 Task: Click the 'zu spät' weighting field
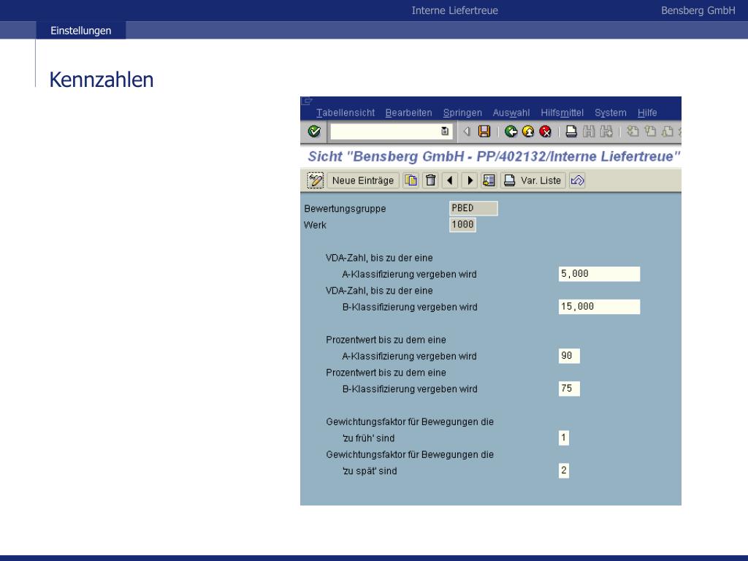click(563, 471)
